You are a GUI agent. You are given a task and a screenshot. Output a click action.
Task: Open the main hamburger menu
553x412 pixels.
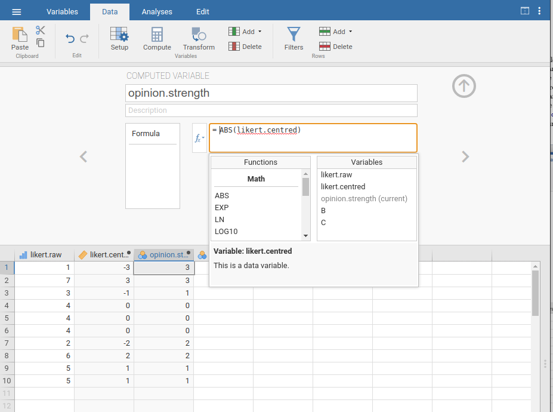pos(16,12)
